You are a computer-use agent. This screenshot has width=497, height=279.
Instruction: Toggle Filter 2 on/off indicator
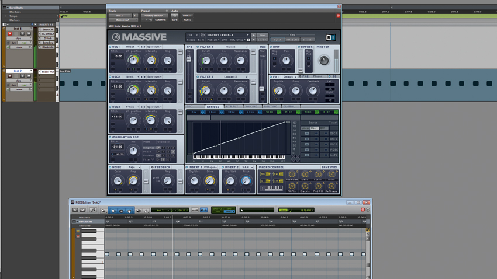[x=197, y=76]
